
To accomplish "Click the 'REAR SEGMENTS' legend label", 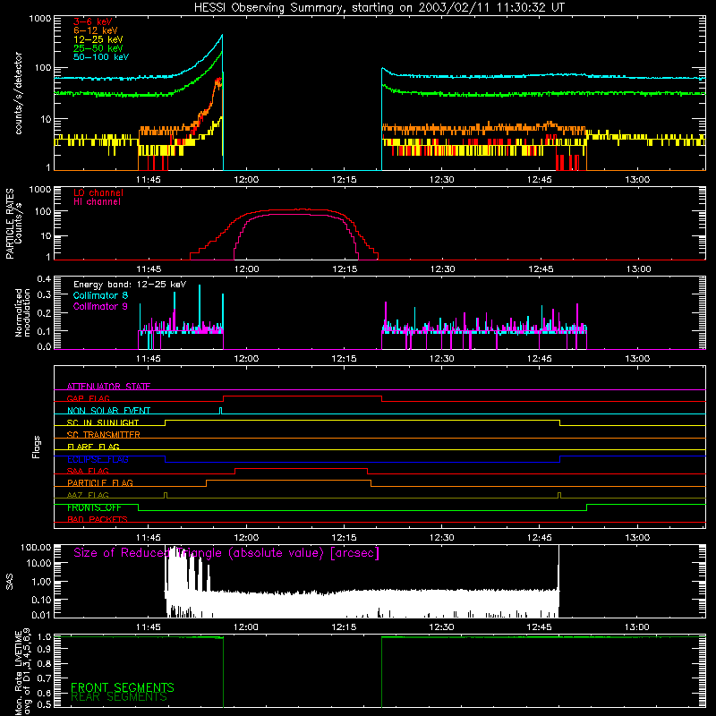I will 119,697.
